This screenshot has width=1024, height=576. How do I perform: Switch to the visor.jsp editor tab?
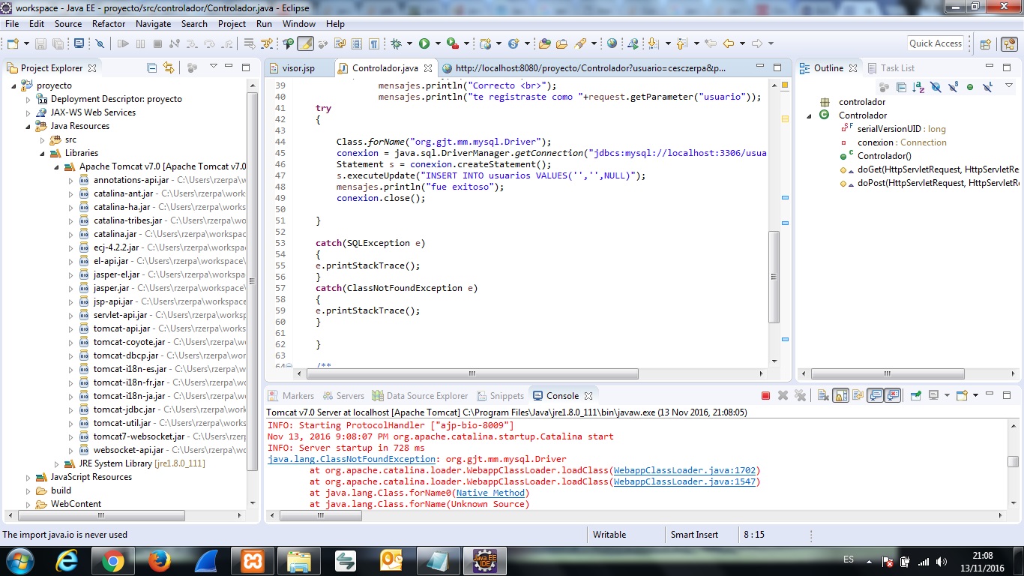pos(298,67)
